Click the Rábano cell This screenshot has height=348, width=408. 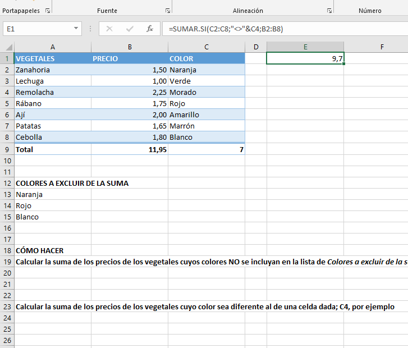53,103
